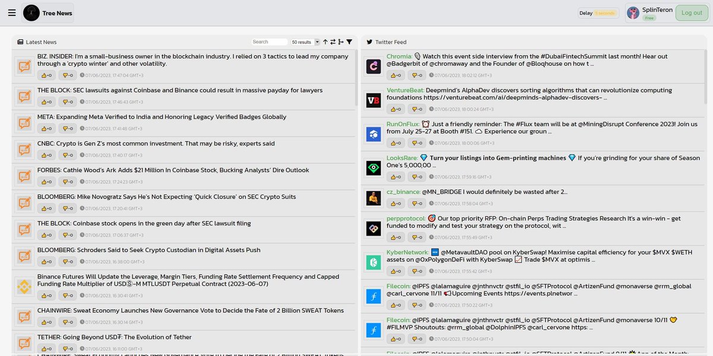Viewport: 713px width, 356px height.
Task: Open the perpprotocol avatar
Action: 374,228
